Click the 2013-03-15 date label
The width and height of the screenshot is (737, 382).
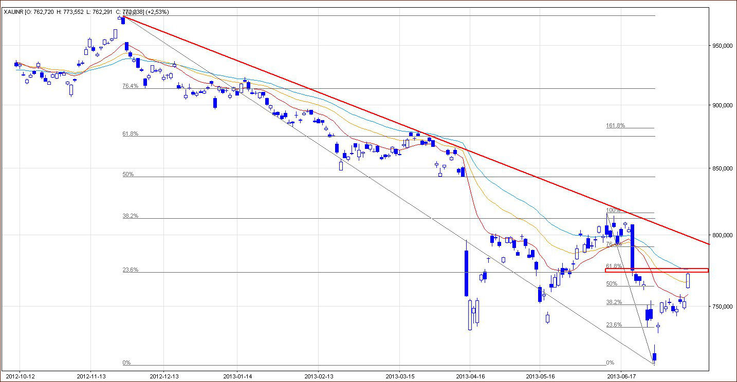[x=400, y=376]
